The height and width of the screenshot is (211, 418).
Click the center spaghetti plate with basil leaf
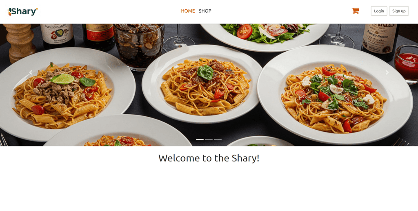click(x=202, y=84)
